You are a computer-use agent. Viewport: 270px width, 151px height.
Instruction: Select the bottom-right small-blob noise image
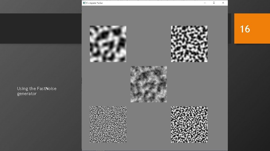(x=189, y=124)
